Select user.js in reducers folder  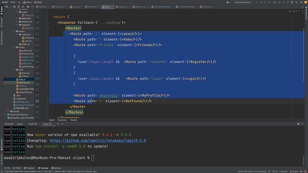(x=26, y=41)
